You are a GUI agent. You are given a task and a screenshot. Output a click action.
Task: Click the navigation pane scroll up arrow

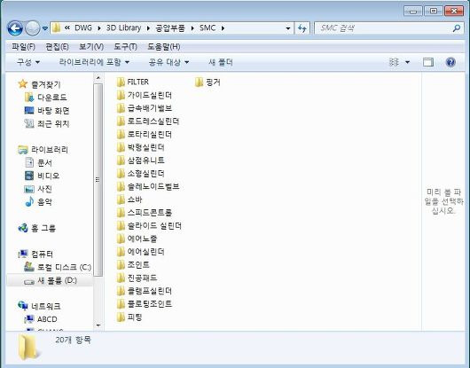[x=98, y=78]
